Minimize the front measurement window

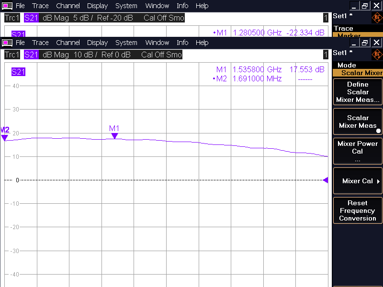coord(353,43)
